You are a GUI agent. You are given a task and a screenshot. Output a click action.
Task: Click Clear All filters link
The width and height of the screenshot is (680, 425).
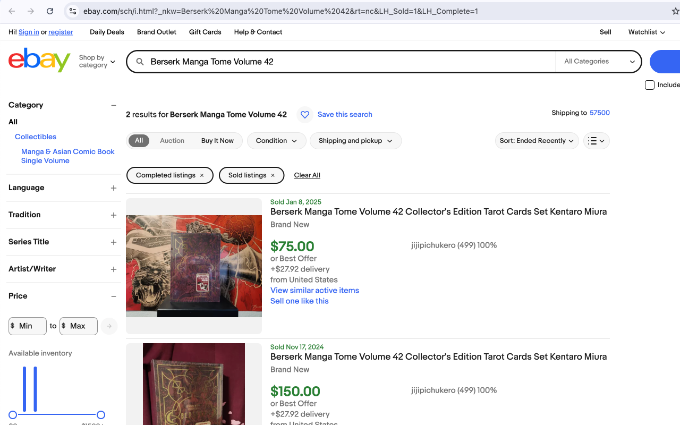(307, 175)
